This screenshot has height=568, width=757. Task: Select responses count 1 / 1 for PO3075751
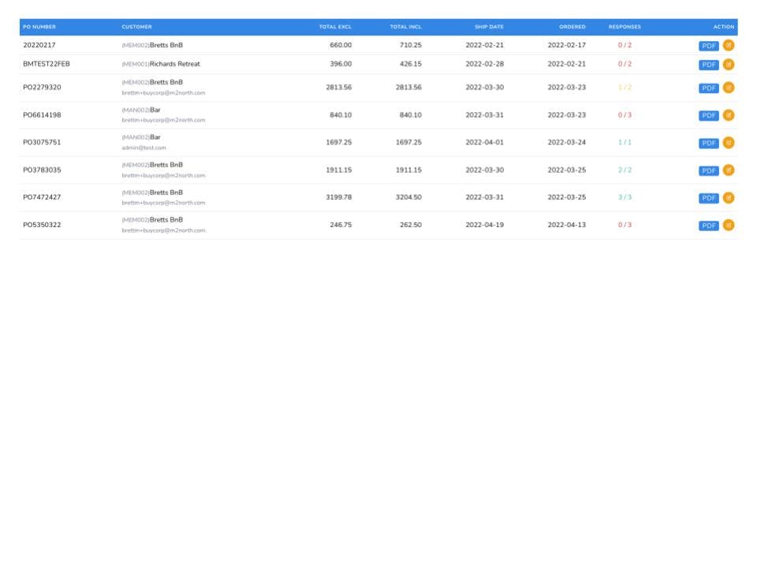pyautogui.click(x=625, y=143)
